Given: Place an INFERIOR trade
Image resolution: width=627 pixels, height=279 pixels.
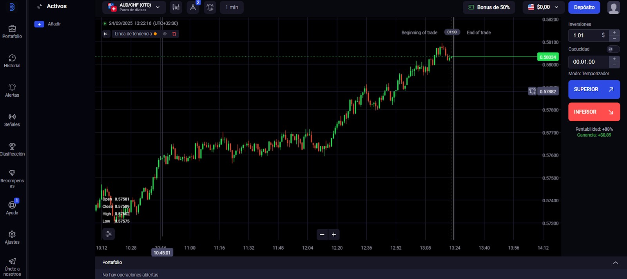Looking at the screenshot, I should pyautogui.click(x=594, y=112).
